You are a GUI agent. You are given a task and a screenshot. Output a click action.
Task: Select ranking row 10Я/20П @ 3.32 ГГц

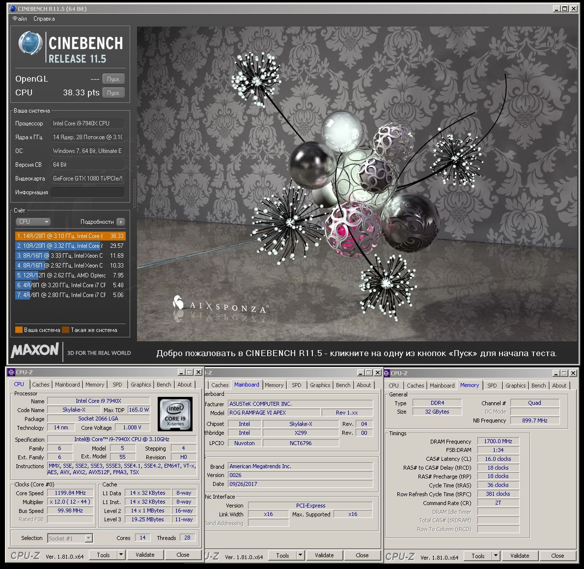point(70,246)
